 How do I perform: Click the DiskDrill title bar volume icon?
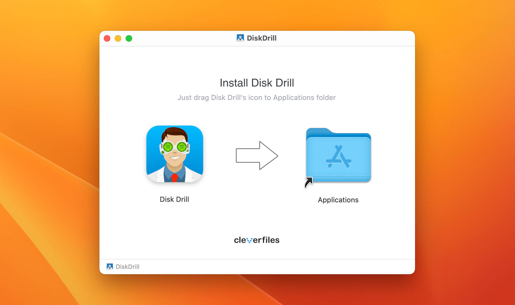click(x=240, y=38)
